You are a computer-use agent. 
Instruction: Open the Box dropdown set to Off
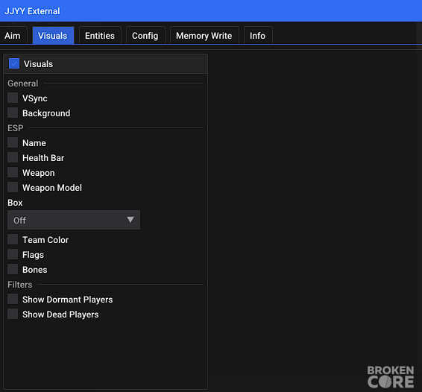tap(74, 220)
